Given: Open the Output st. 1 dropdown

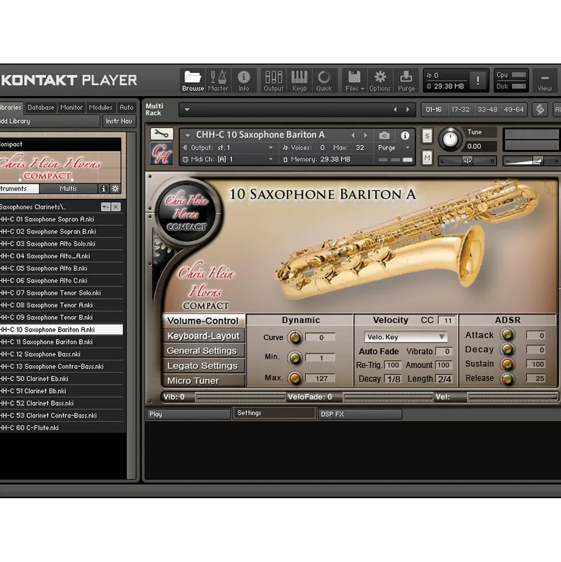Looking at the screenshot, I should tap(271, 148).
